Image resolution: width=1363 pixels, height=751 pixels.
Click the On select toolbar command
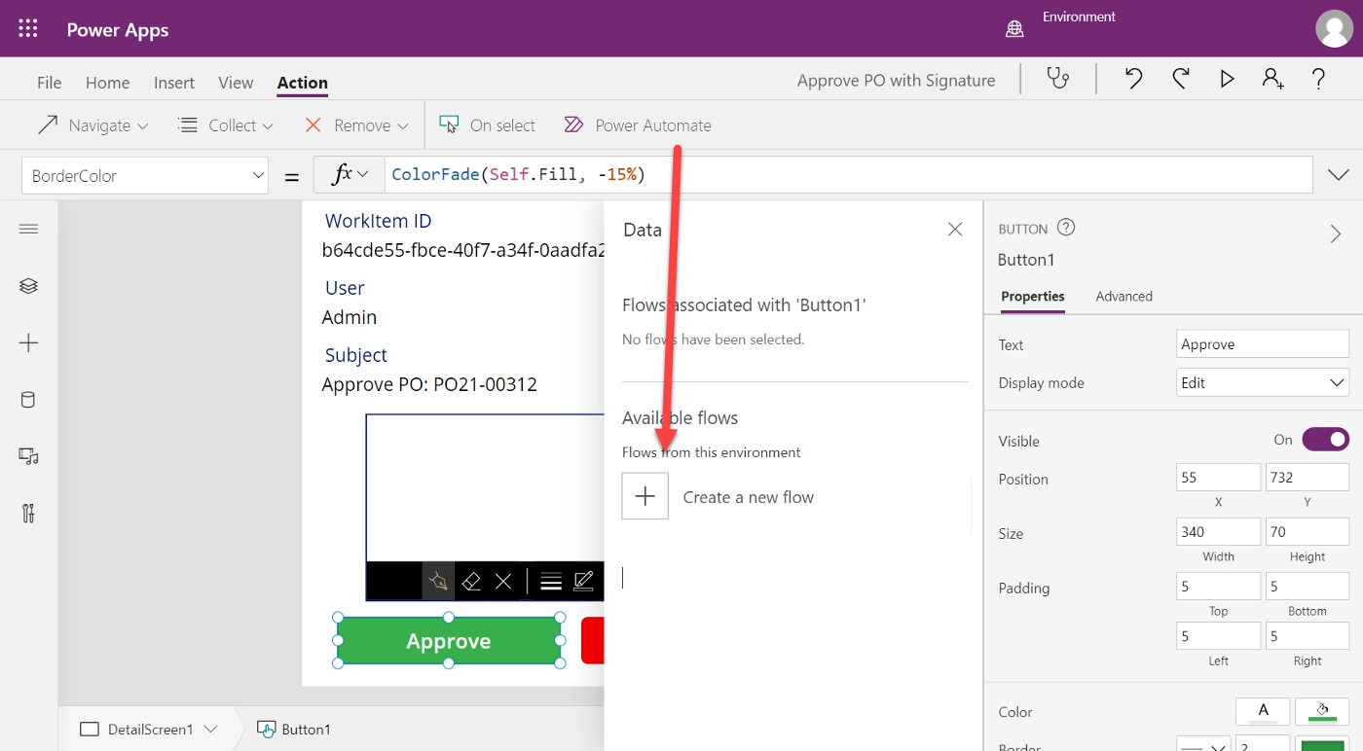(487, 125)
